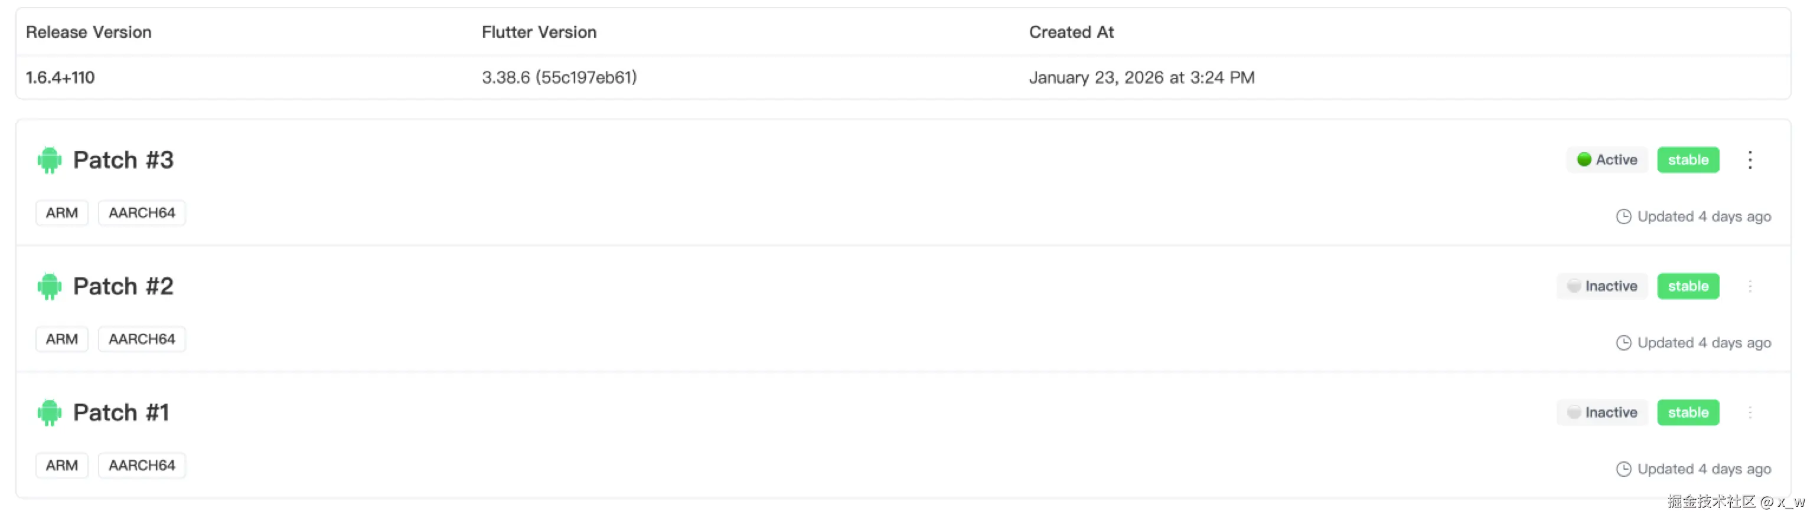Click the Flutter Version column header
Screen dimensions: 1820x524
click(x=539, y=32)
